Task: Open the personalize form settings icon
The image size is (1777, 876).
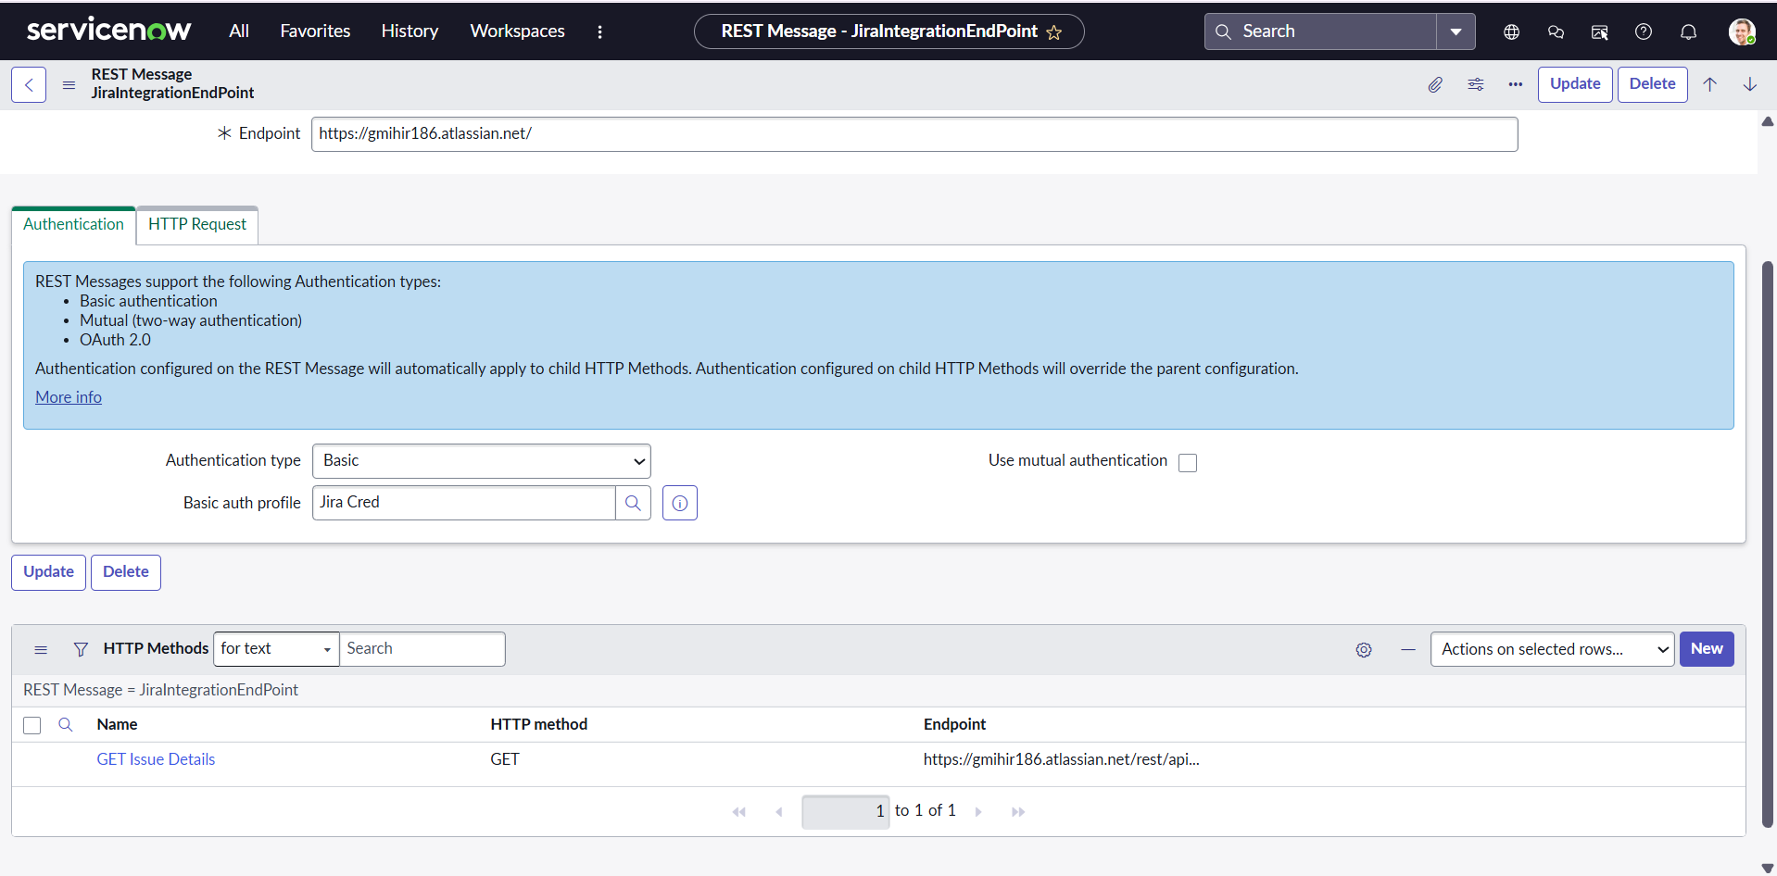Action: tap(1475, 84)
